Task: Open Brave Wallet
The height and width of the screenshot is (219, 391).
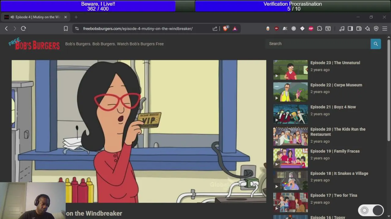Action: coord(359,29)
